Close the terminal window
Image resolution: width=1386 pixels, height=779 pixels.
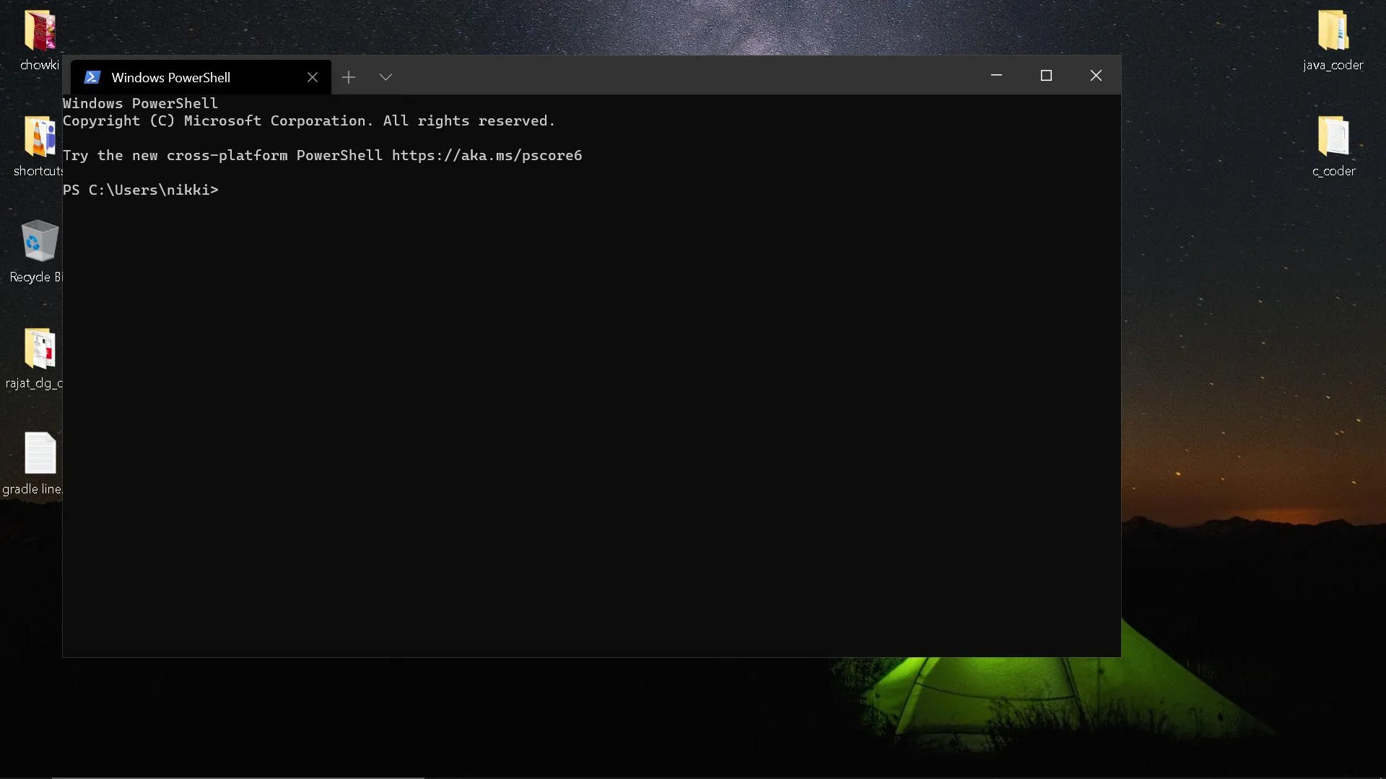tap(1096, 76)
